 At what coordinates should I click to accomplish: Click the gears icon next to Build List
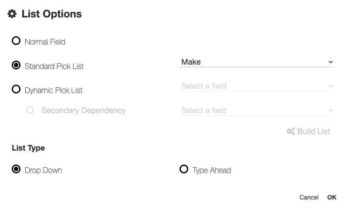tap(291, 131)
